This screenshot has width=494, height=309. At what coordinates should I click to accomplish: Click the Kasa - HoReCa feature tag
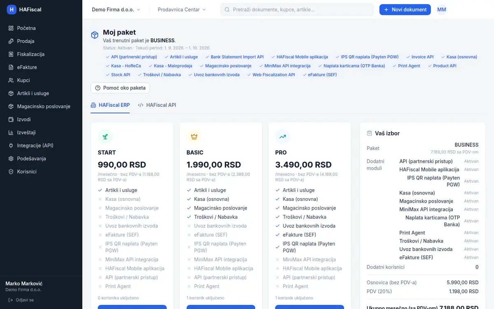tap(123, 66)
